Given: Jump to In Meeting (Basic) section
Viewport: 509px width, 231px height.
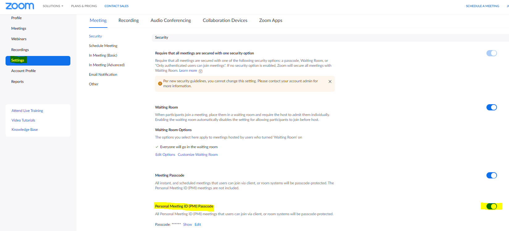Looking at the screenshot, I should coord(103,55).
